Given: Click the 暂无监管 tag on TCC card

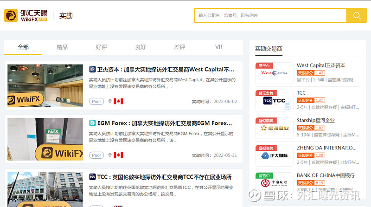Looking at the screenshot, I should pyautogui.click(x=266, y=93).
